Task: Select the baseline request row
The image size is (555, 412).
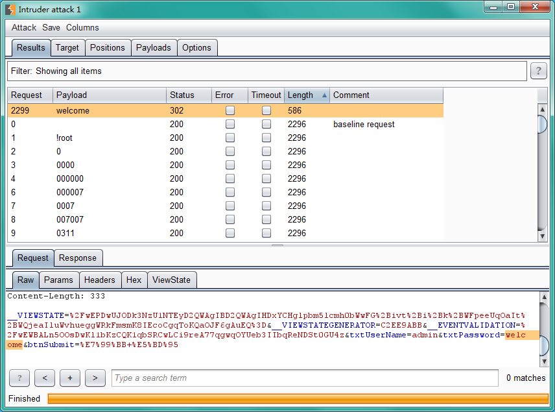Action: [x=225, y=124]
